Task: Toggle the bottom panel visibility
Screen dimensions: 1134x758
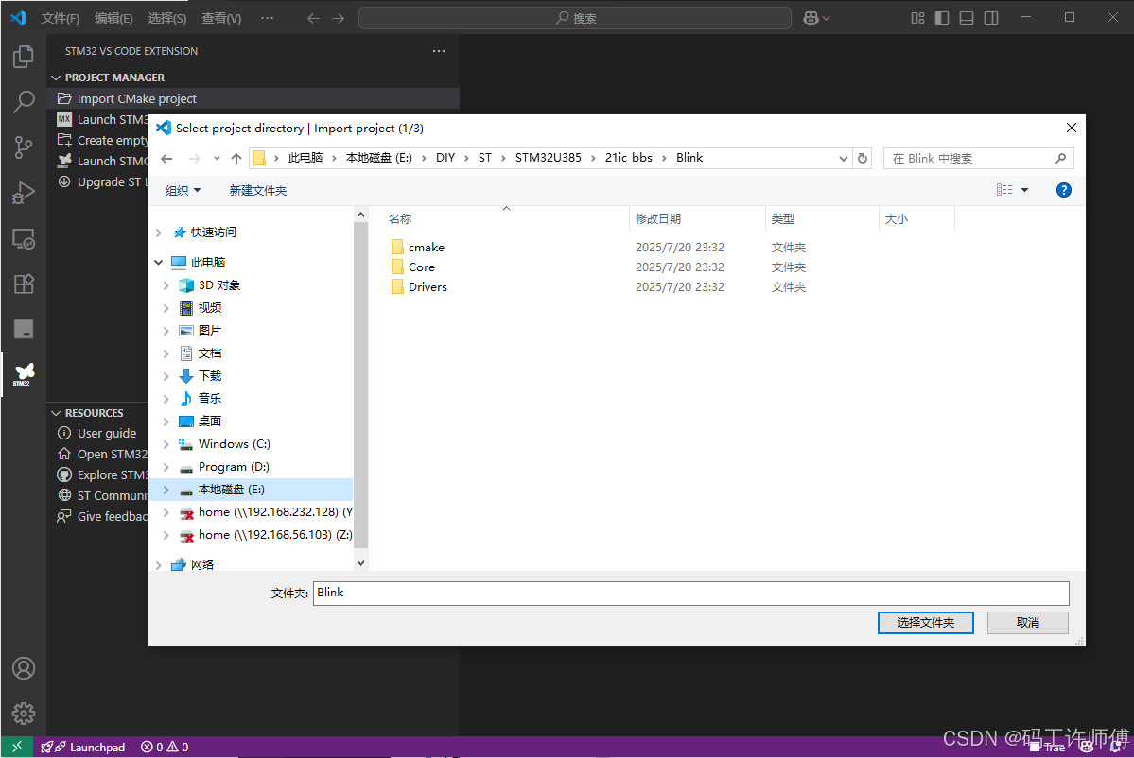Action: 967,18
